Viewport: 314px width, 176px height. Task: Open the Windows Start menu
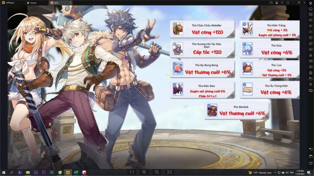tap(4, 172)
